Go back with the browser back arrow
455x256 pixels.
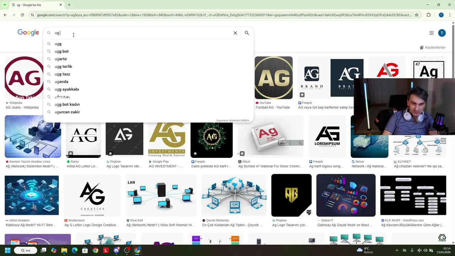click(5, 15)
